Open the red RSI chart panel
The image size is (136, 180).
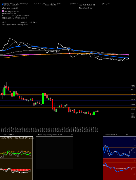(x=119, y=169)
